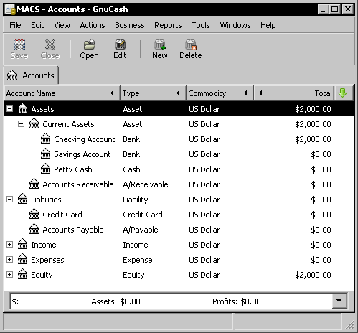Click the bank icon beside Equity
This screenshot has width=358, height=333.
pyautogui.click(x=22, y=275)
